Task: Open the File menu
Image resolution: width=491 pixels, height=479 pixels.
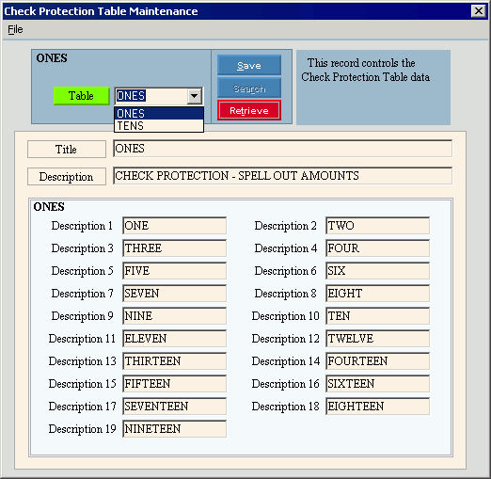Action: tap(15, 29)
